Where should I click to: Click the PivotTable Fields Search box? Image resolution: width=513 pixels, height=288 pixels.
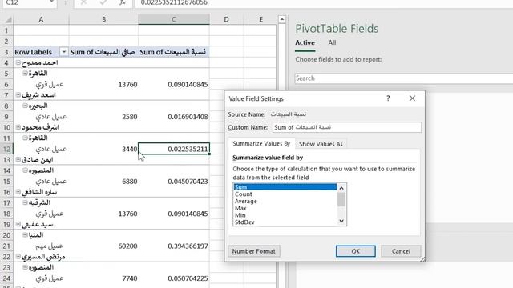(x=404, y=78)
